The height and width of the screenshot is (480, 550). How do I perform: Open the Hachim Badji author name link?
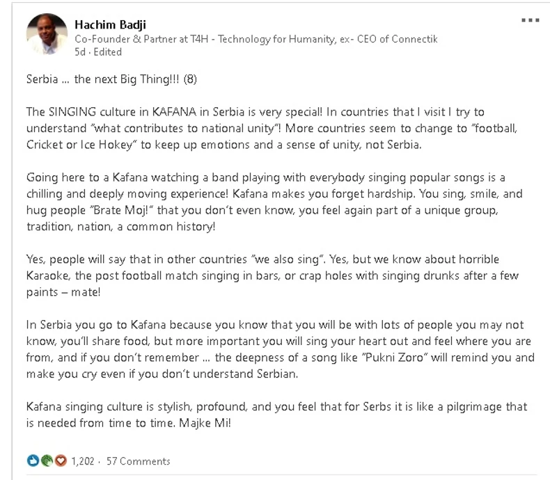(109, 24)
